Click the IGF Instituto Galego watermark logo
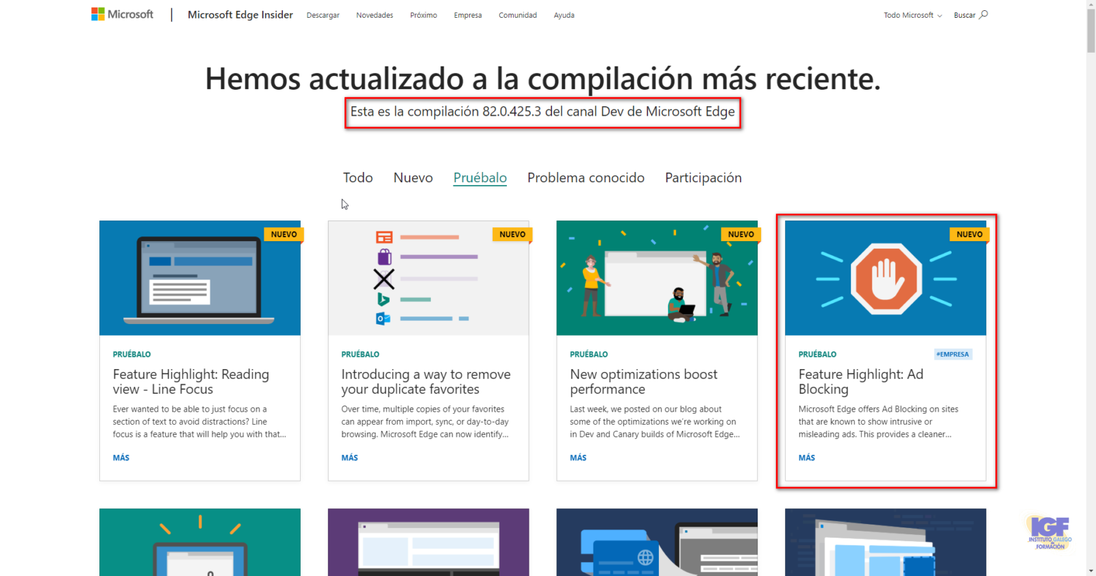Viewport: 1096px width, 576px height. [x=1049, y=532]
